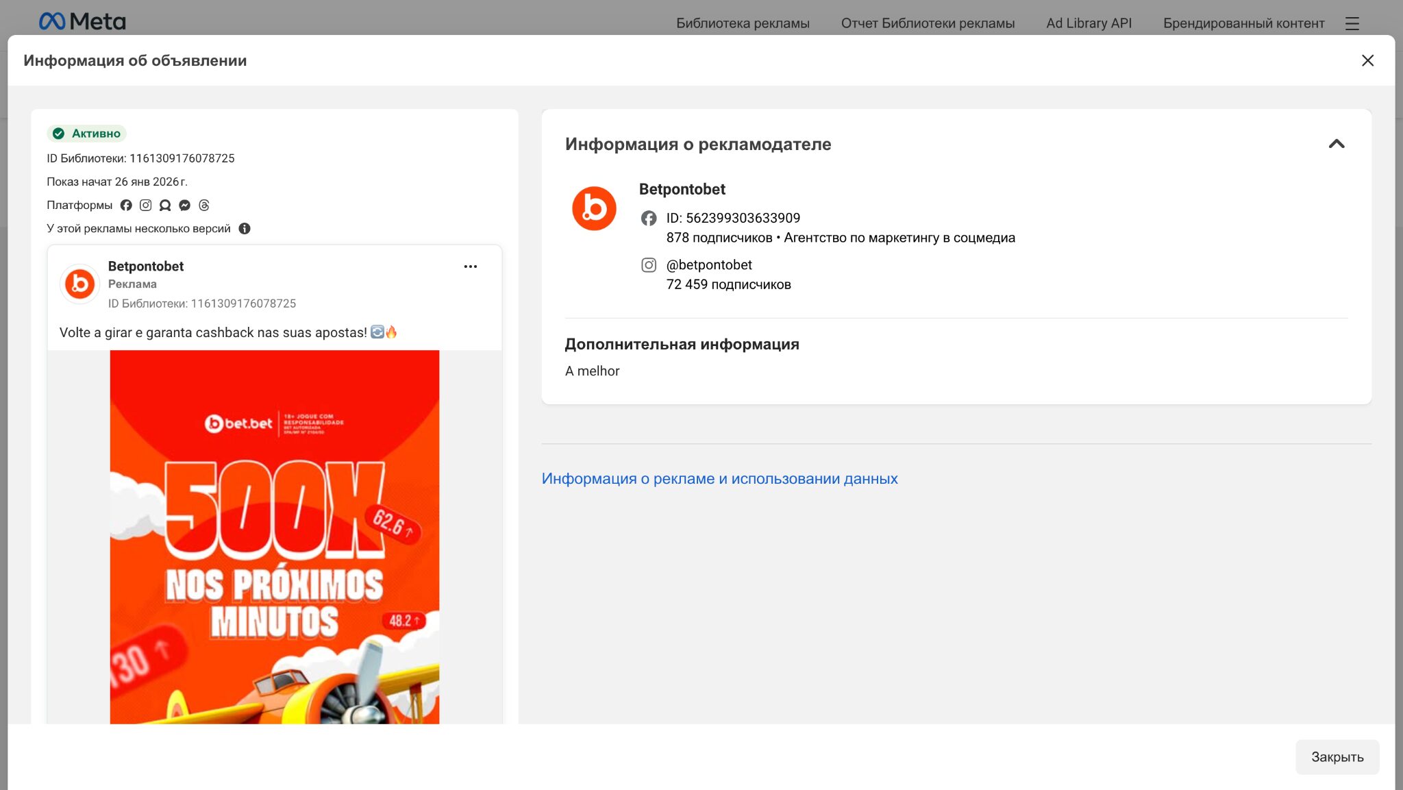
Task: Click the Instagram platform icon
Action: coord(145,205)
